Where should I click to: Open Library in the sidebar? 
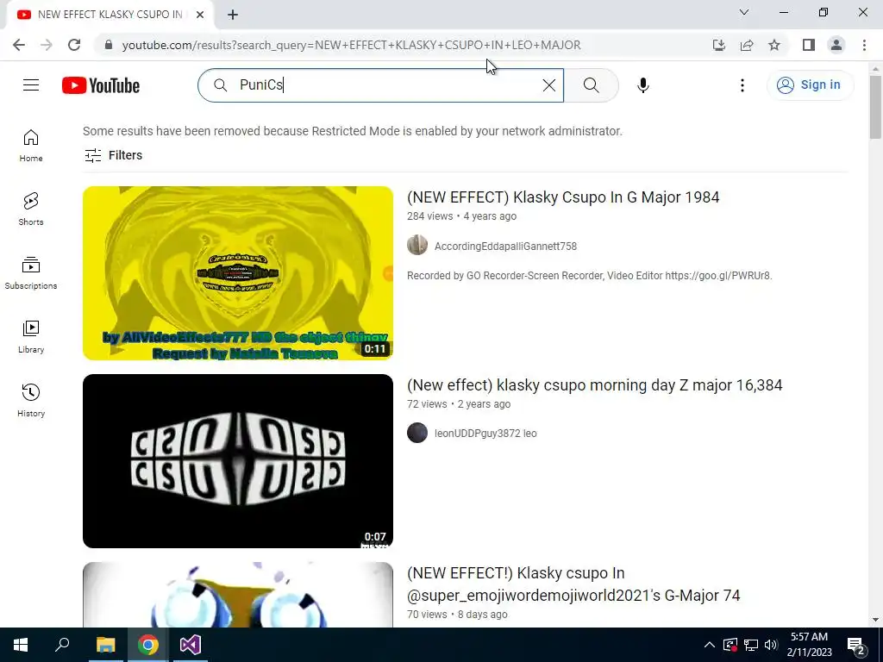point(31,337)
